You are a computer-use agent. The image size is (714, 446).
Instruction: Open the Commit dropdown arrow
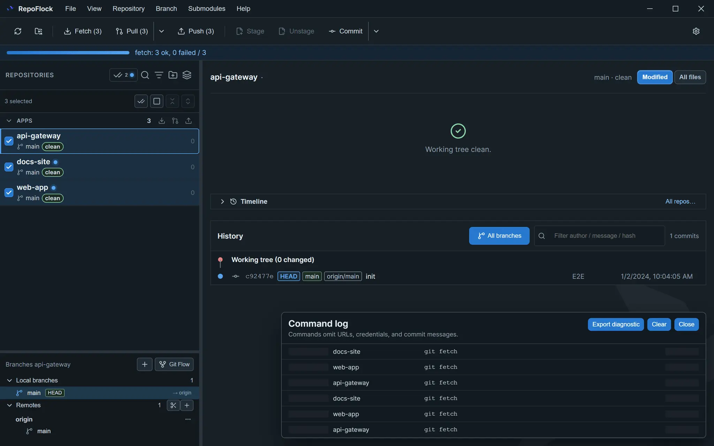376,31
